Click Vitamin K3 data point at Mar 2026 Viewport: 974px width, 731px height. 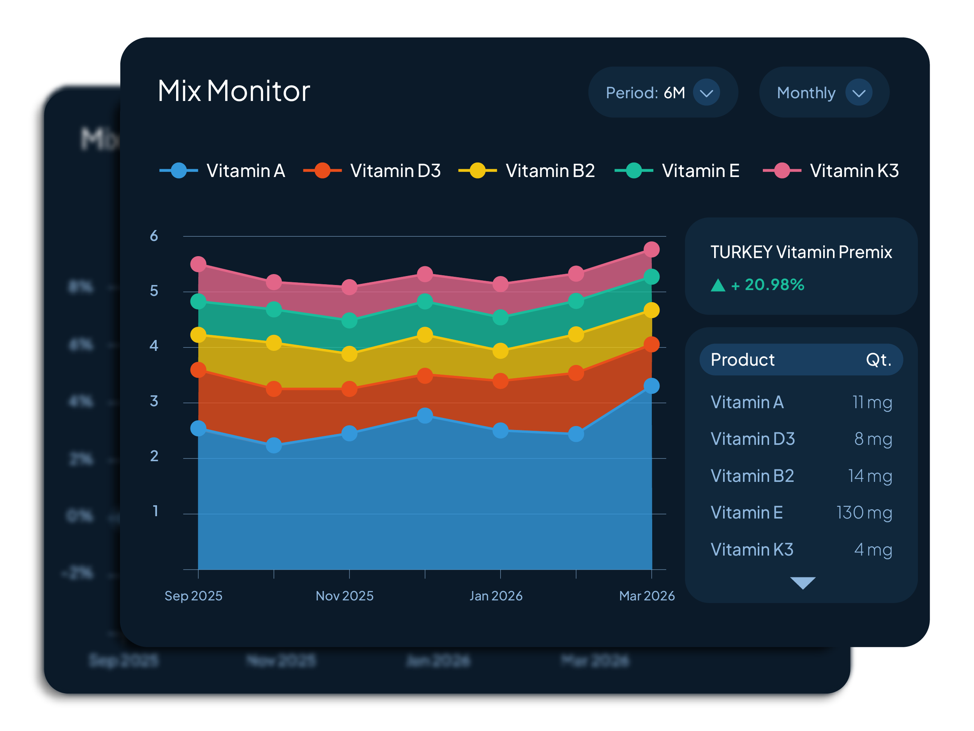pyautogui.click(x=651, y=250)
